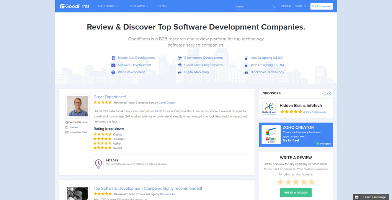Image resolution: width=392 pixels, height=200 pixels.
Task: Click the Joined Mar 2018 calendar icon
Action: coord(67,132)
